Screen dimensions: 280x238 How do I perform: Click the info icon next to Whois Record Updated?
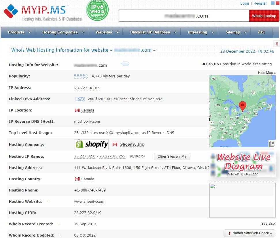click(60, 235)
